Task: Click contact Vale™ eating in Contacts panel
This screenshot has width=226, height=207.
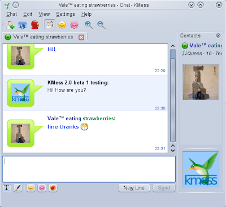Action: click(x=202, y=46)
